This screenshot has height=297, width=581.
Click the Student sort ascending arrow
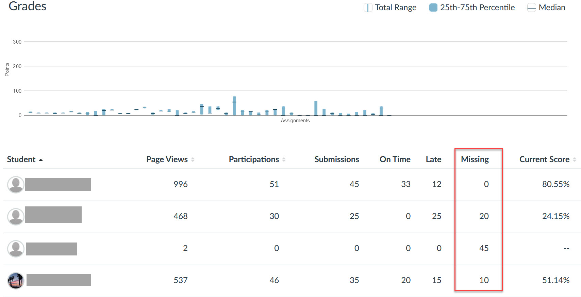click(41, 160)
